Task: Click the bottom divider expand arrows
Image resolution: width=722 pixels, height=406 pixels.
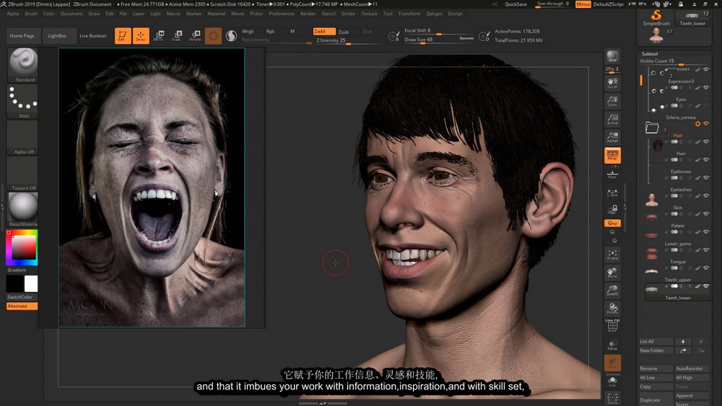Action: pos(323,403)
